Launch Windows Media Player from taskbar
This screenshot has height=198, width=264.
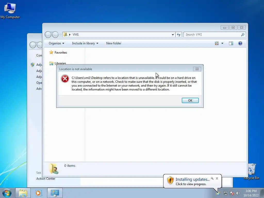(x=38, y=193)
